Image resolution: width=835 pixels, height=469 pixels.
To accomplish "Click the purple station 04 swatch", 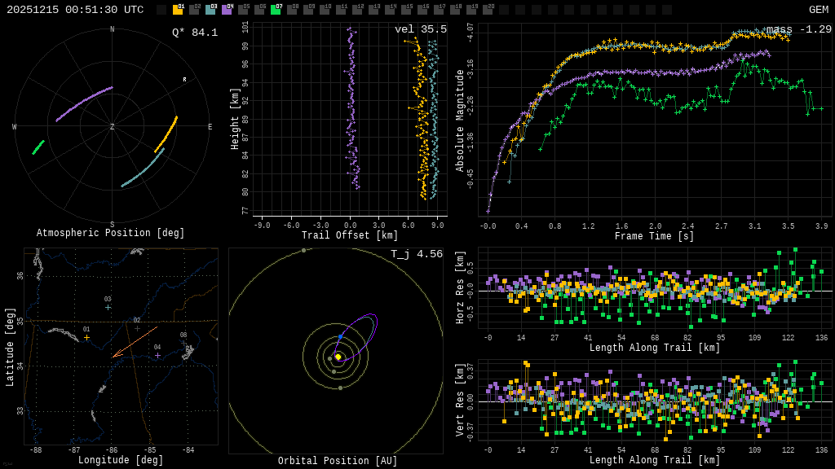I will tap(227, 10).
